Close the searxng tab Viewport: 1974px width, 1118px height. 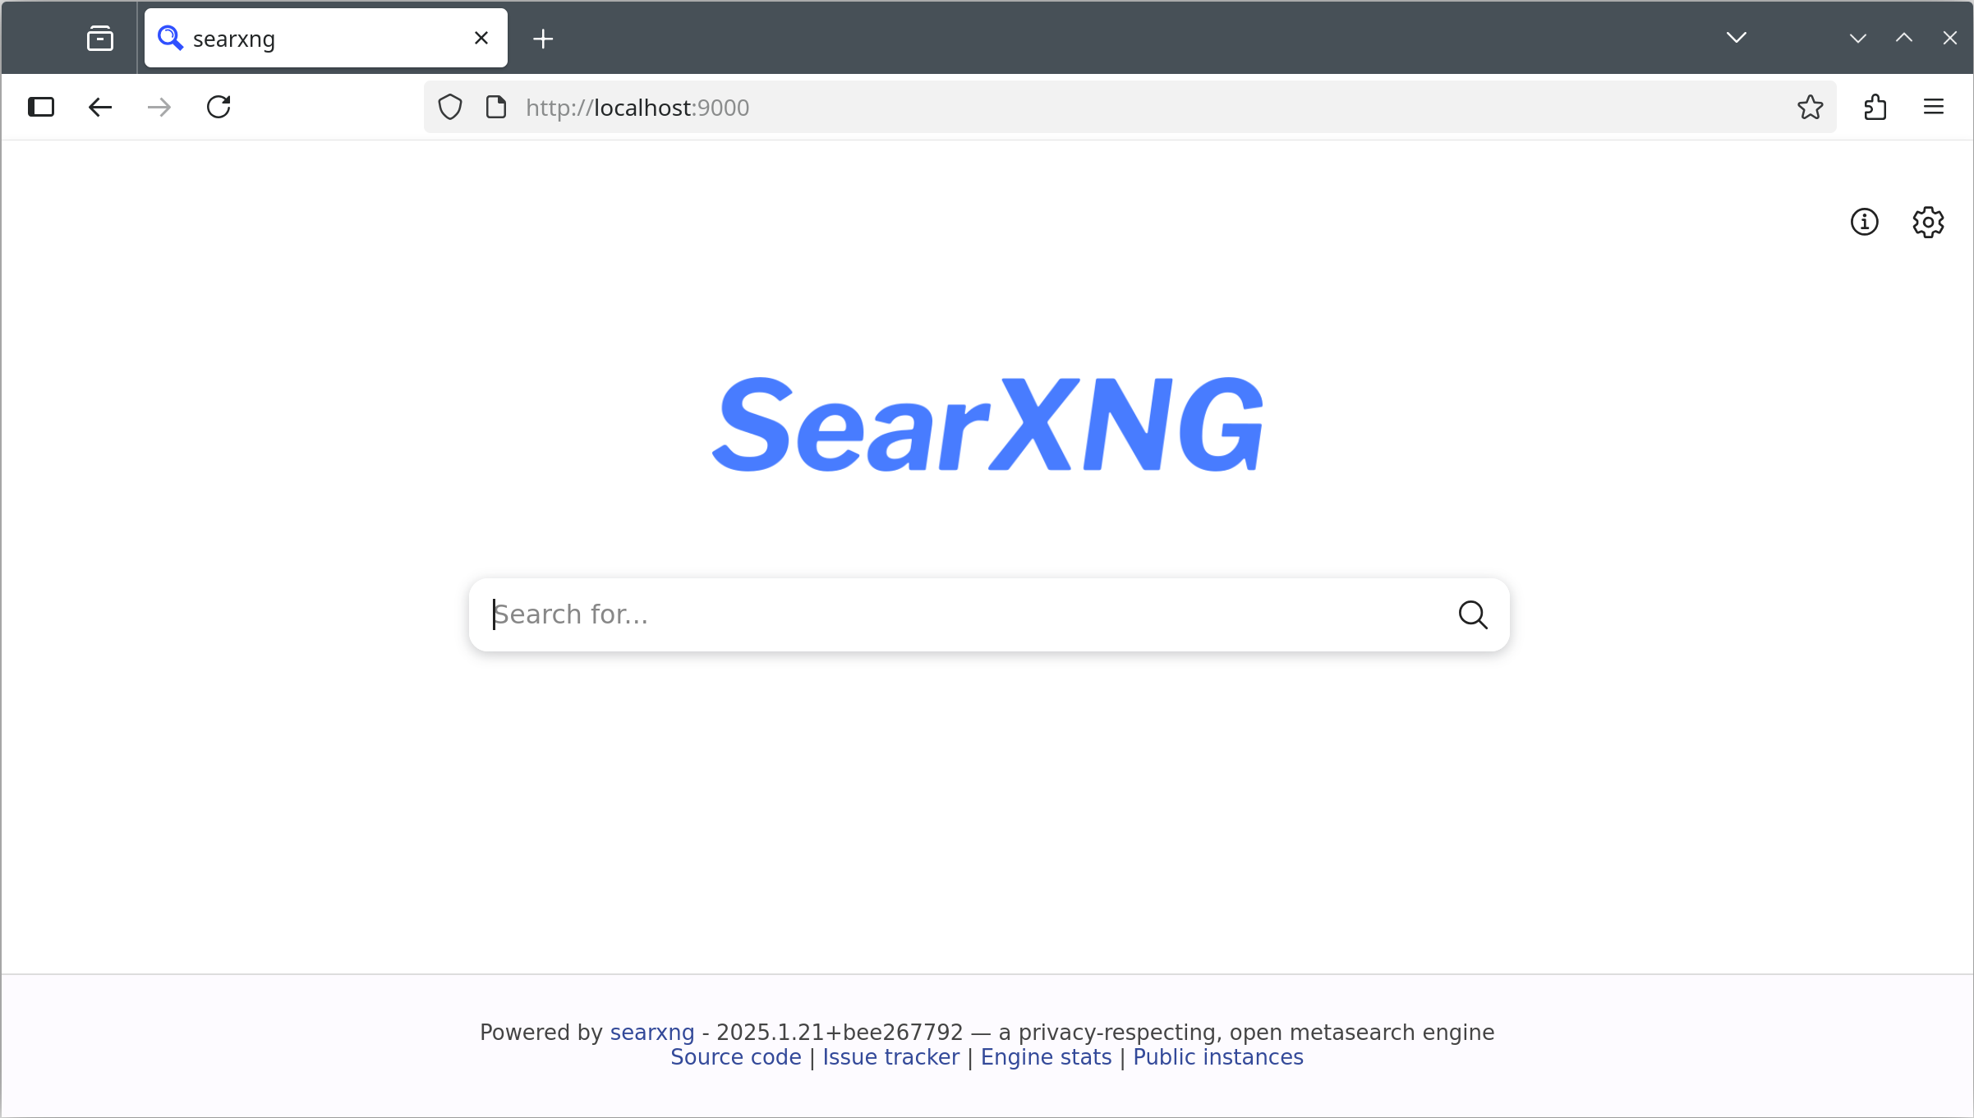(x=481, y=38)
